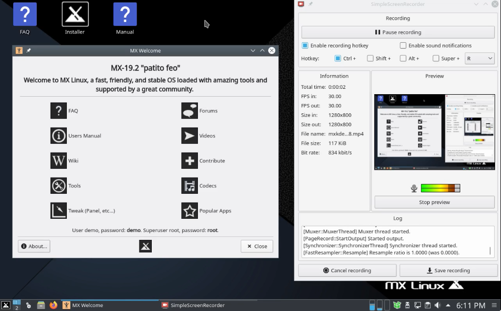This screenshot has height=311, width=501.
Task: Open the Tools icon in MX Welcome
Action: click(x=58, y=185)
